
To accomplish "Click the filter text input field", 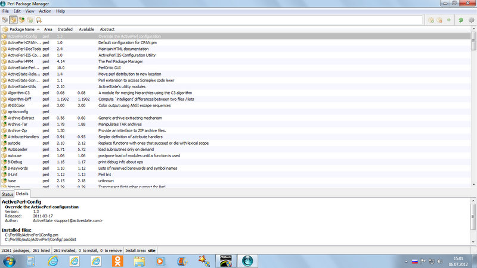I will coord(233,20).
